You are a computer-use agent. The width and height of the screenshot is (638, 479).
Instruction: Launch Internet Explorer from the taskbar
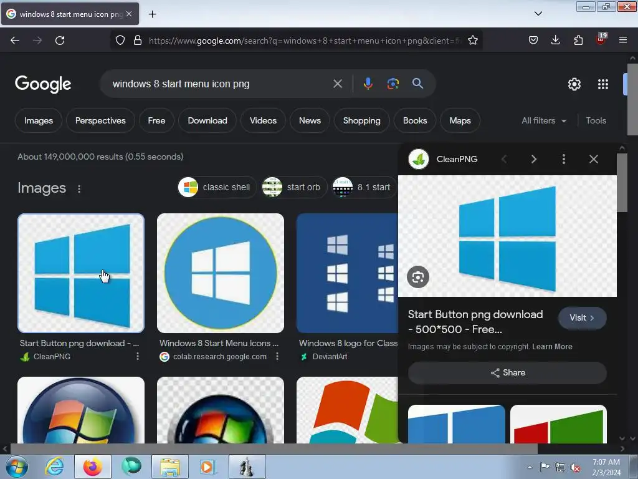click(55, 467)
